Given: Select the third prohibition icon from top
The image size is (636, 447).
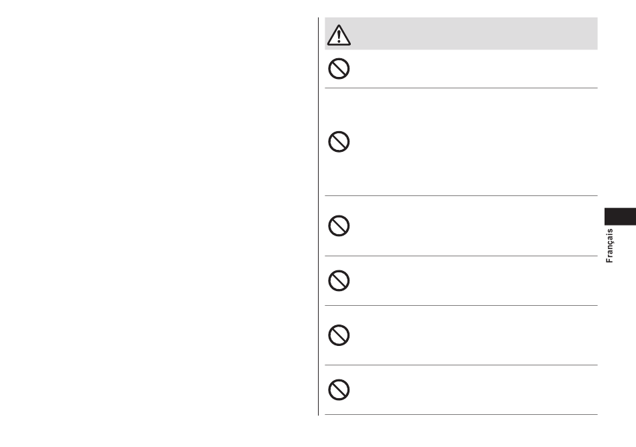Looking at the screenshot, I should (339, 226).
